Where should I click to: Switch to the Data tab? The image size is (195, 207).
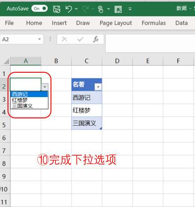182,23
